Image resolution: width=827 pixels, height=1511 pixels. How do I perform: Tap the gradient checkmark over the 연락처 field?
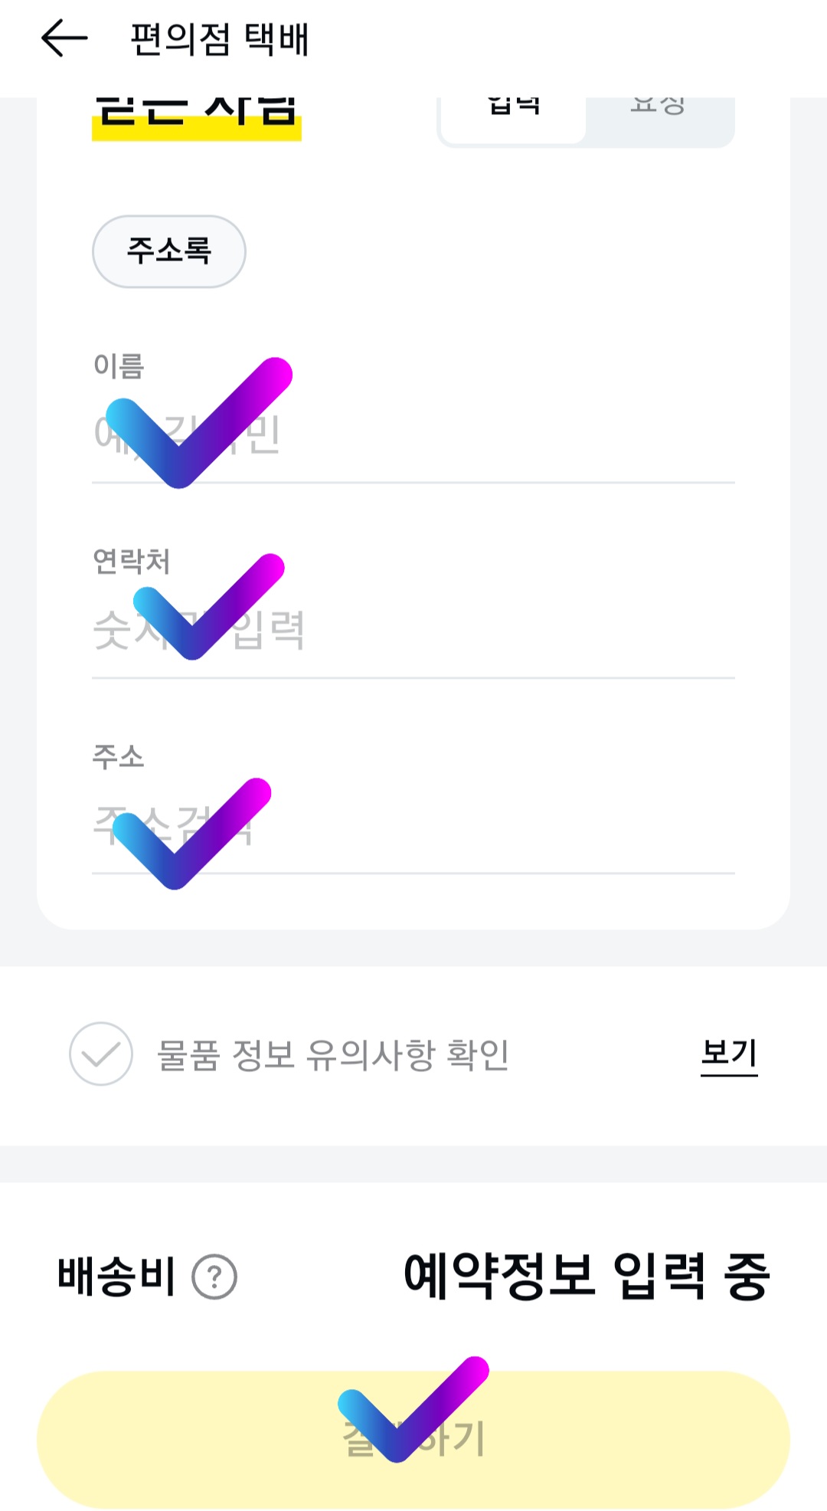208,606
